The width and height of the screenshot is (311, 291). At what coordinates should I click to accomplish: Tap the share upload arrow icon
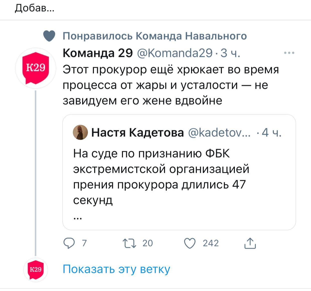250,243
